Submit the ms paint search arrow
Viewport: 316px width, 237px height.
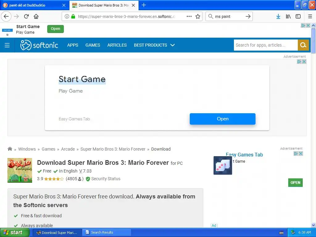[248, 16]
